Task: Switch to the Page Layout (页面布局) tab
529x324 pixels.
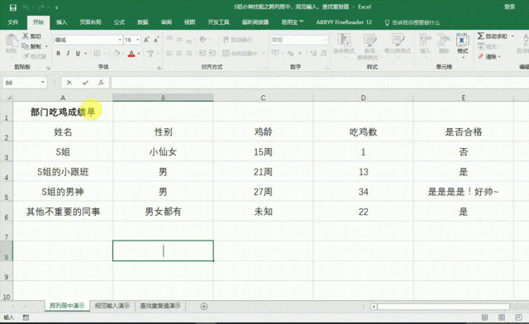Action: coord(90,22)
